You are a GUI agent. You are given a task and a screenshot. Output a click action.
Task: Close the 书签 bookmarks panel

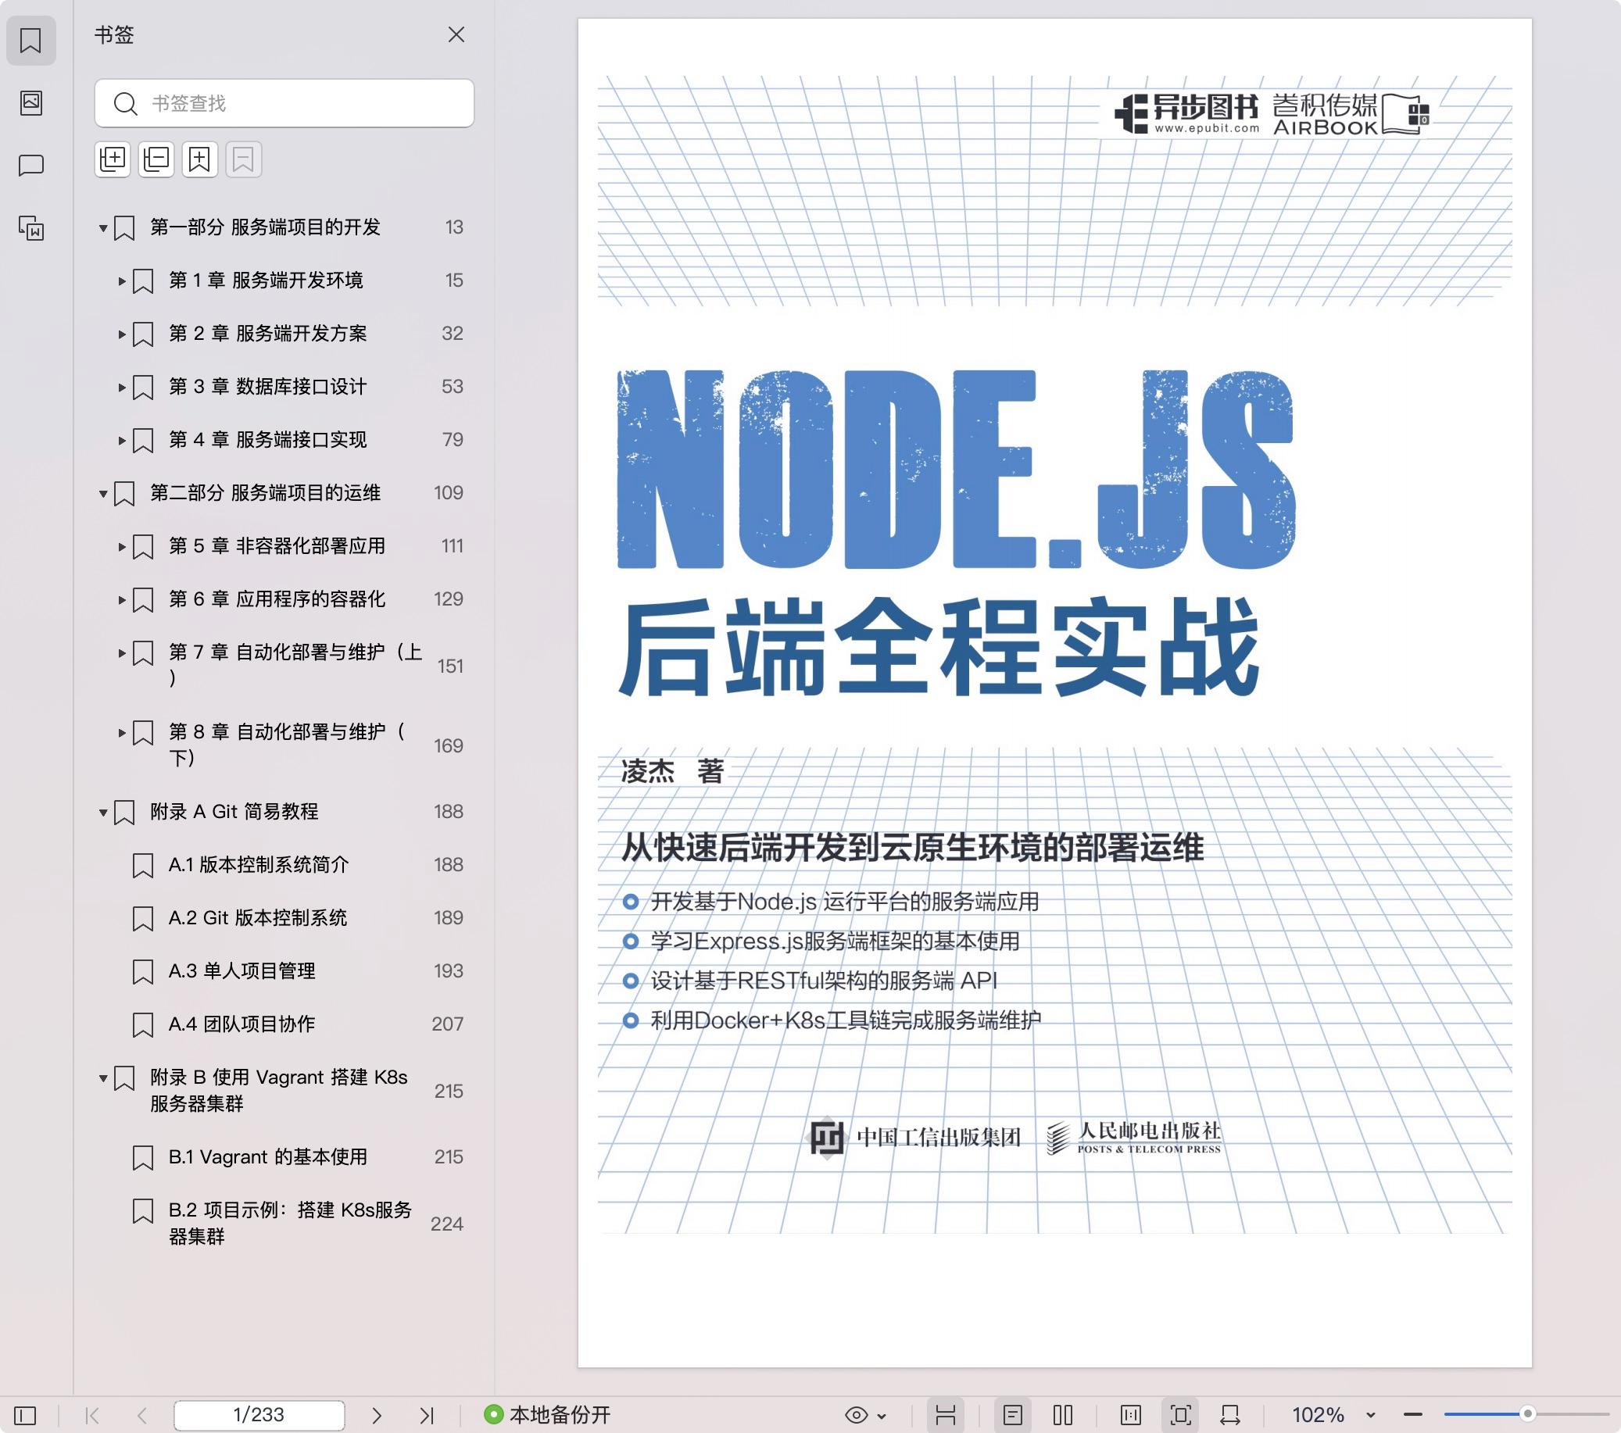(456, 35)
